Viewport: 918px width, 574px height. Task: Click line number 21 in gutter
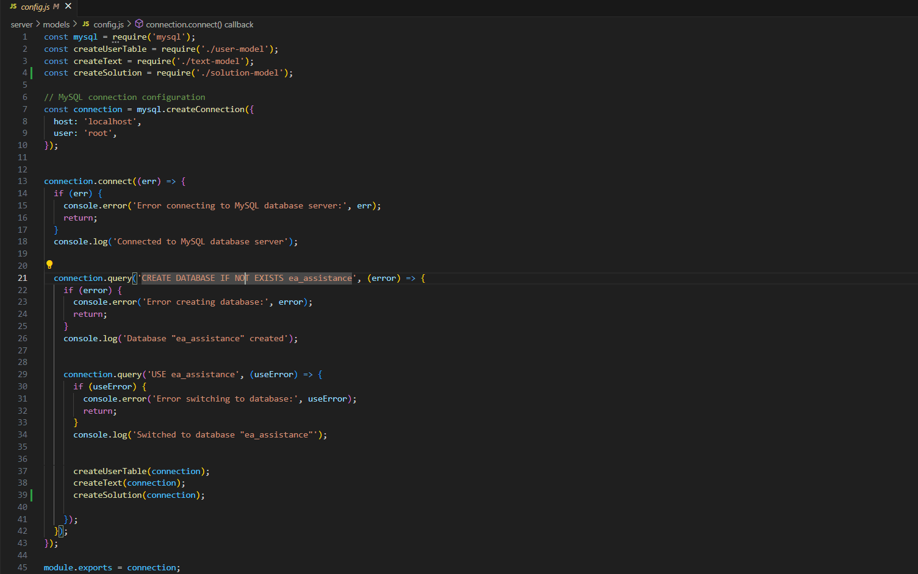pos(23,278)
